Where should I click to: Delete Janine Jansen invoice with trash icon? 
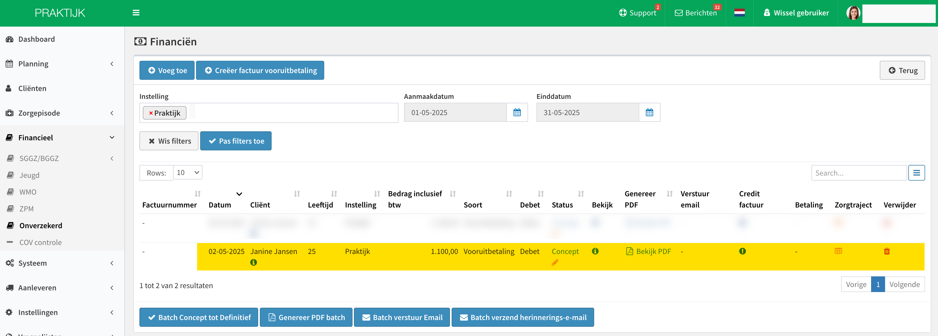[x=886, y=251]
